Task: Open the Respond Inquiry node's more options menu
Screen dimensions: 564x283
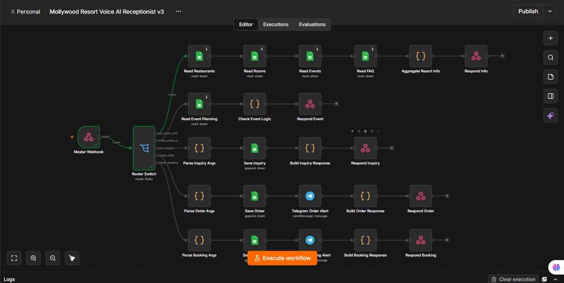Action: (x=378, y=131)
